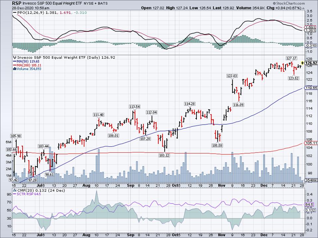This screenshot has height=238, width=318.
Task: Click the 108.01 price label
Action: (114, 135)
